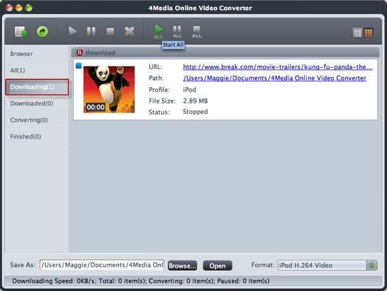This screenshot has height=291, width=387.
Task: Select the All(1) sidebar category
Action: point(37,70)
